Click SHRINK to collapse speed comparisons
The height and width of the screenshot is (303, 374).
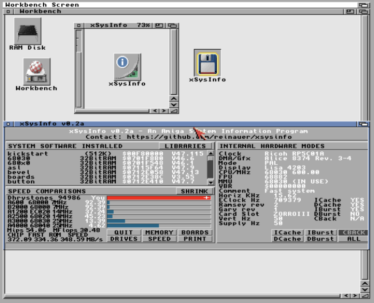[194, 191]
